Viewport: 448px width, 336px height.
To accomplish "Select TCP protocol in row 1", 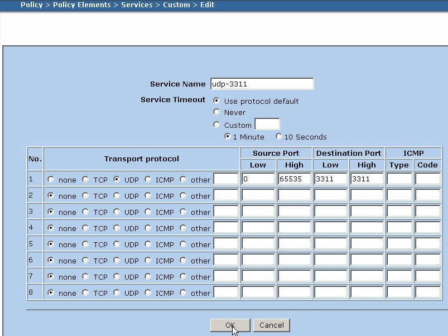I will click(x=85, y=180).
